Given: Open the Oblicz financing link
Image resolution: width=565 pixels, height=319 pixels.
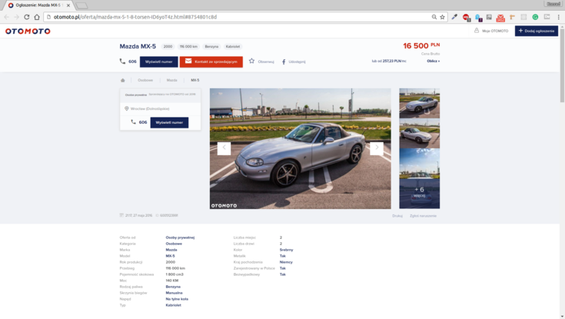Looking at the screenshot, I should 433,61.
